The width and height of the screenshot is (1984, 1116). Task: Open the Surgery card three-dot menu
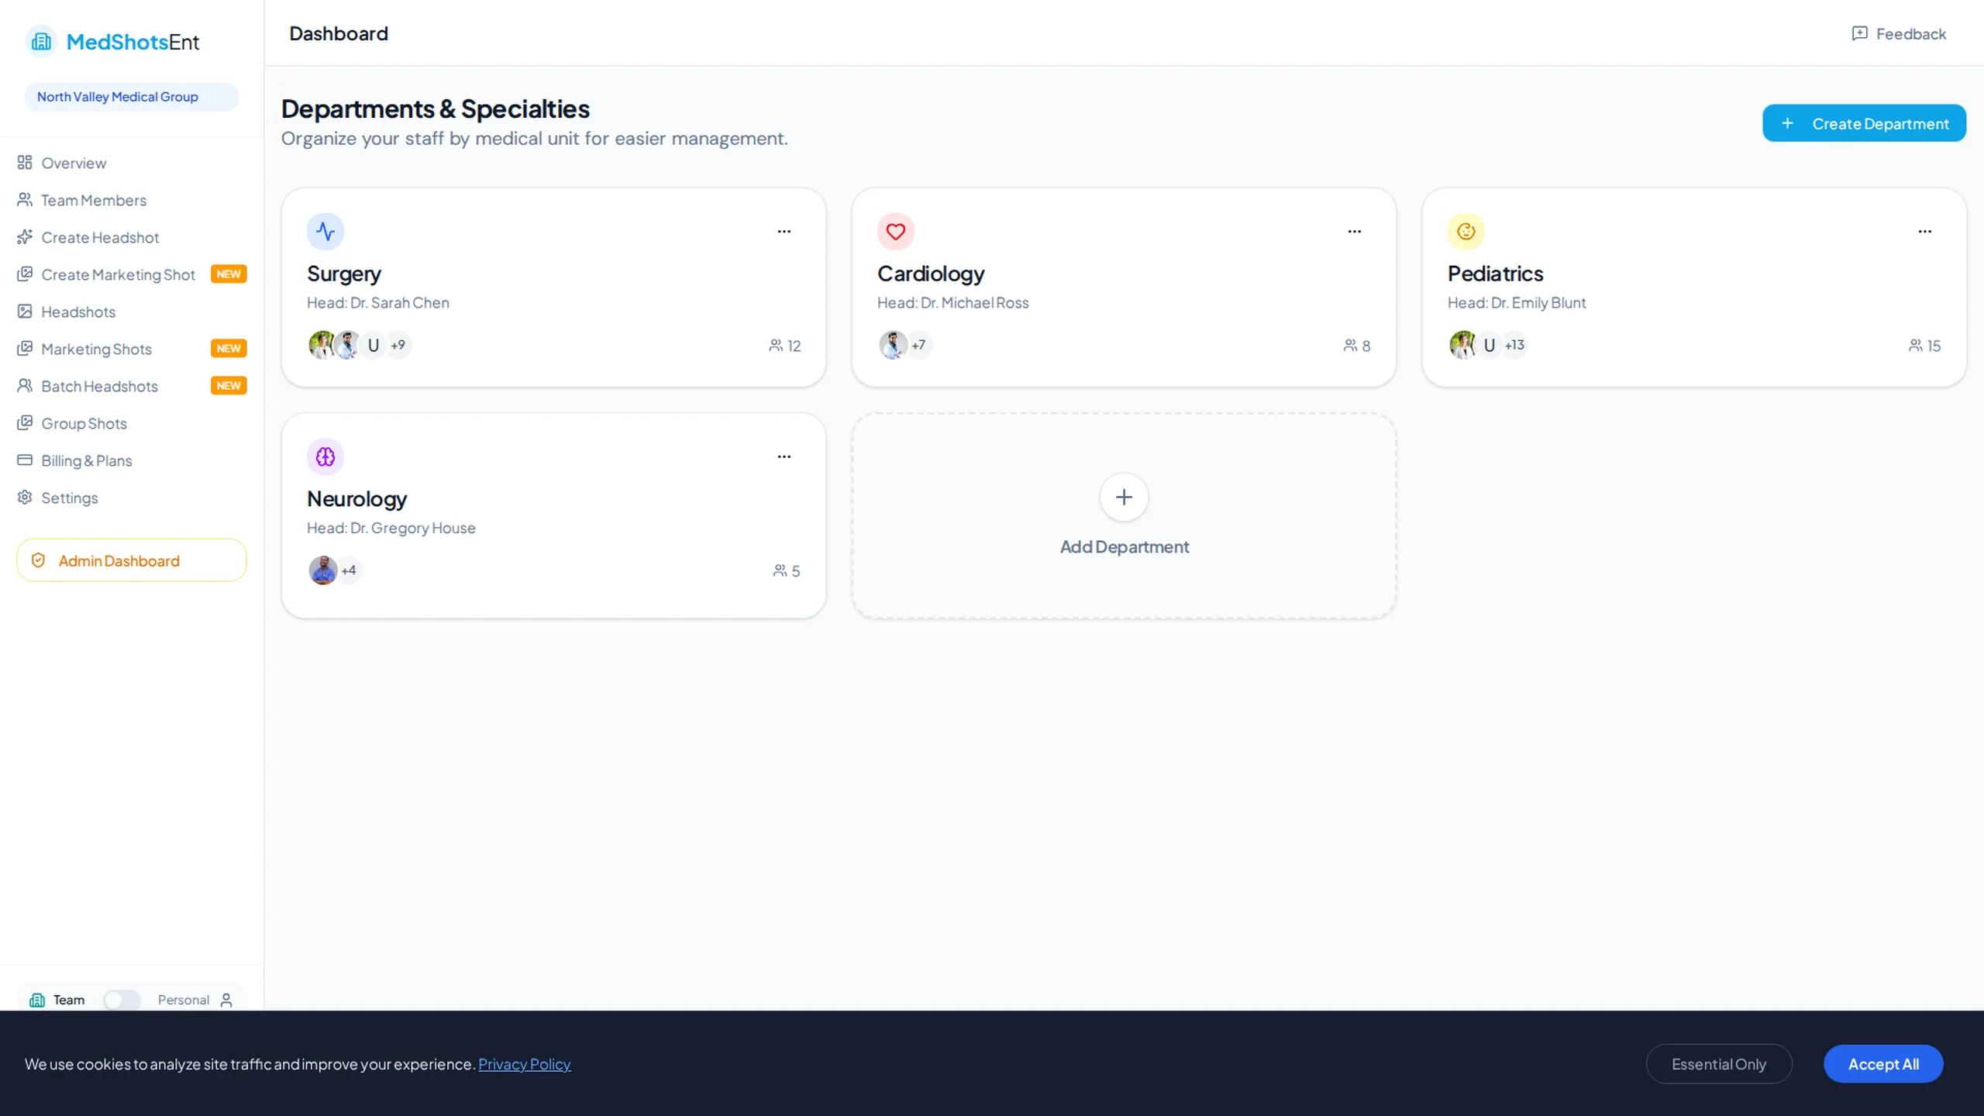(784, 231)
